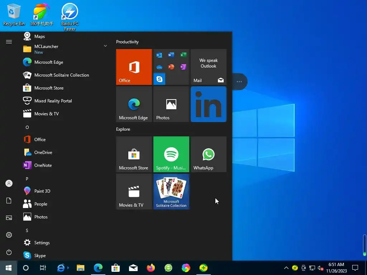Open the Mail tile
Viewport: 367px width, 275px height.
point(209,67)
